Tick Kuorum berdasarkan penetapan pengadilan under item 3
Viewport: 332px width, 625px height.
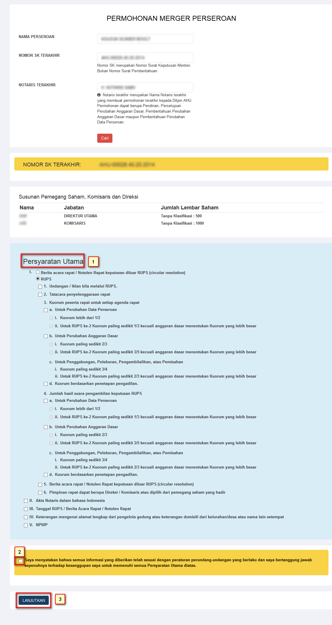[46, 384]
